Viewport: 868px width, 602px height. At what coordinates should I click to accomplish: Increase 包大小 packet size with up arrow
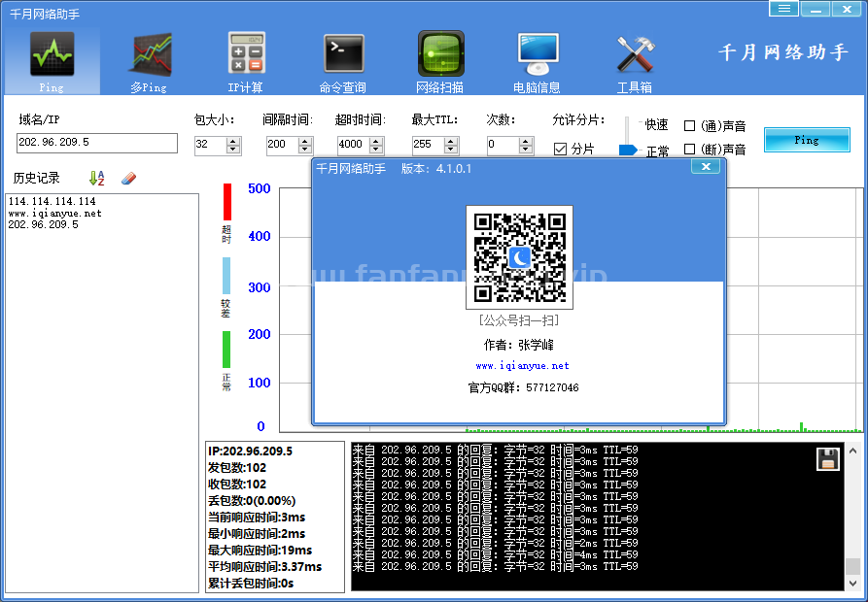[x=233, y=140]
